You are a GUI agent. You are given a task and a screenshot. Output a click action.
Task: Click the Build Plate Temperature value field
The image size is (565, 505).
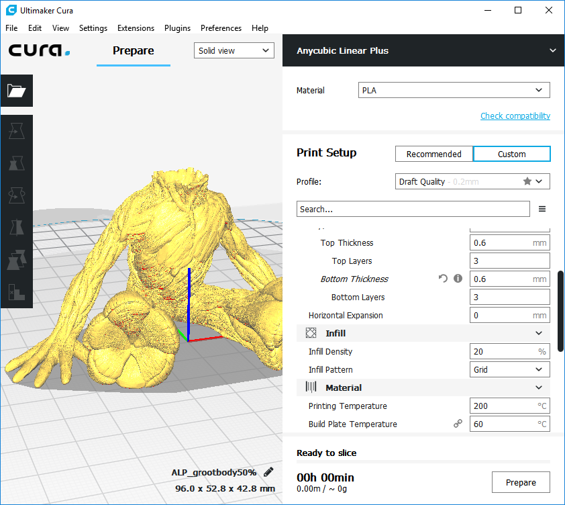509,424
